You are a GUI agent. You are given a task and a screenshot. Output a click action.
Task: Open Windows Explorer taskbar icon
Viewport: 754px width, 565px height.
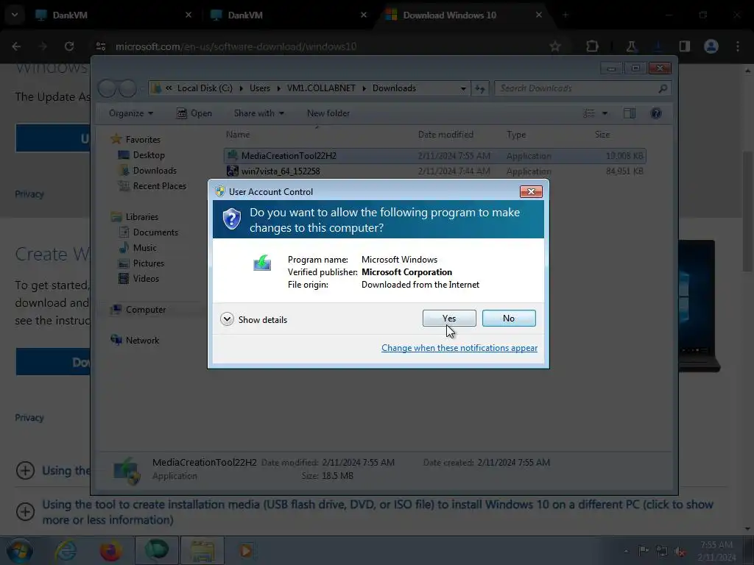(x=202, y=550)
